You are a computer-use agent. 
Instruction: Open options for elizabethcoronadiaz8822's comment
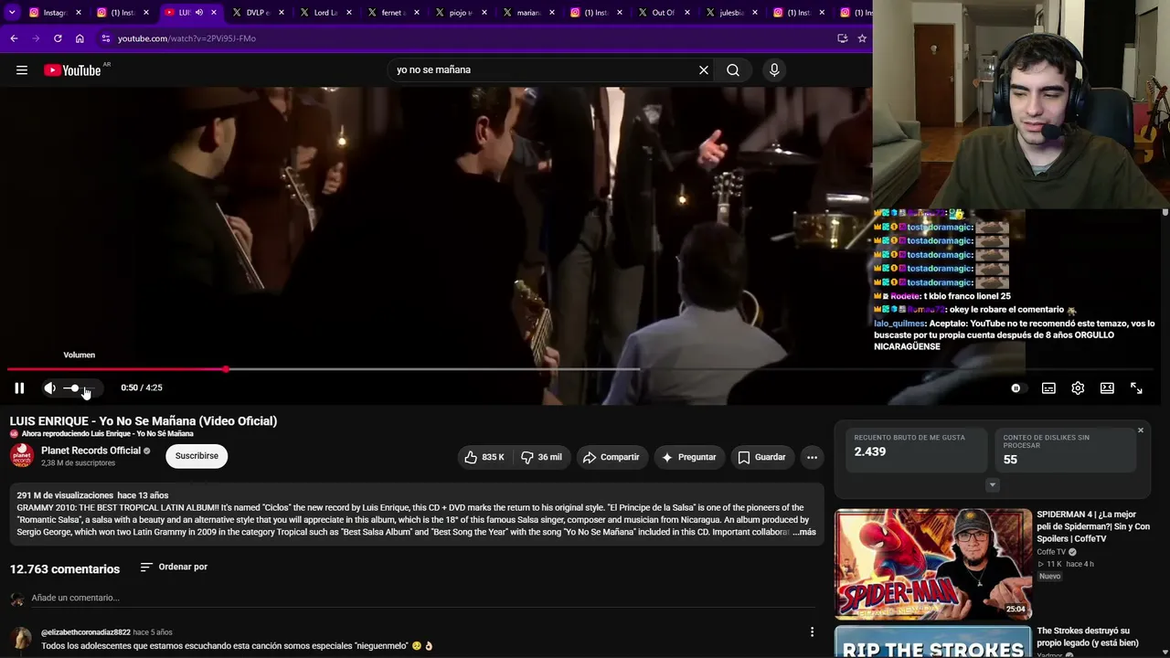tap(812, 631)
